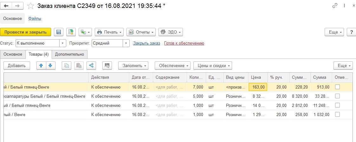This screenshot has height=142, width=356.
Task: Expand the Цены и скидки menu
Action: tap(212, 65)
